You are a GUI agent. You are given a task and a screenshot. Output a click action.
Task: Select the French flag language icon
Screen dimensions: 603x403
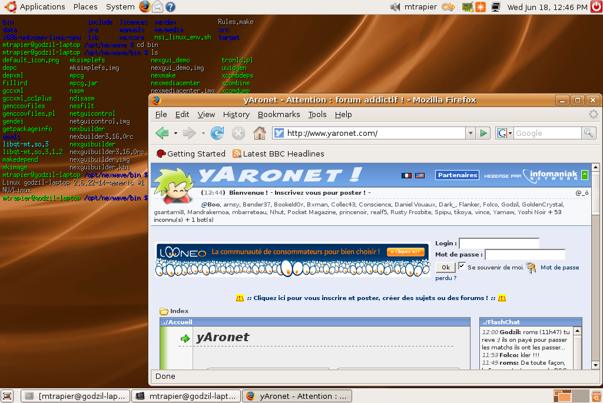pos(406,175)
